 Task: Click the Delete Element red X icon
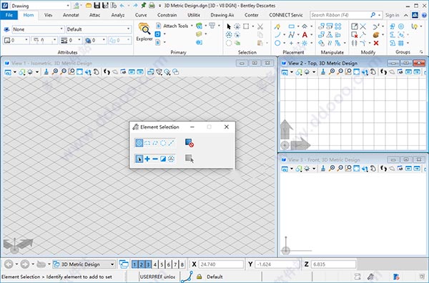376,43
